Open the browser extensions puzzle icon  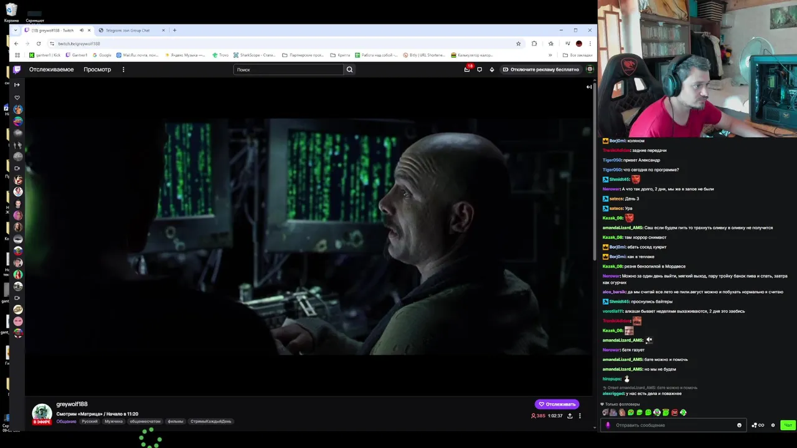click(534, 44)
